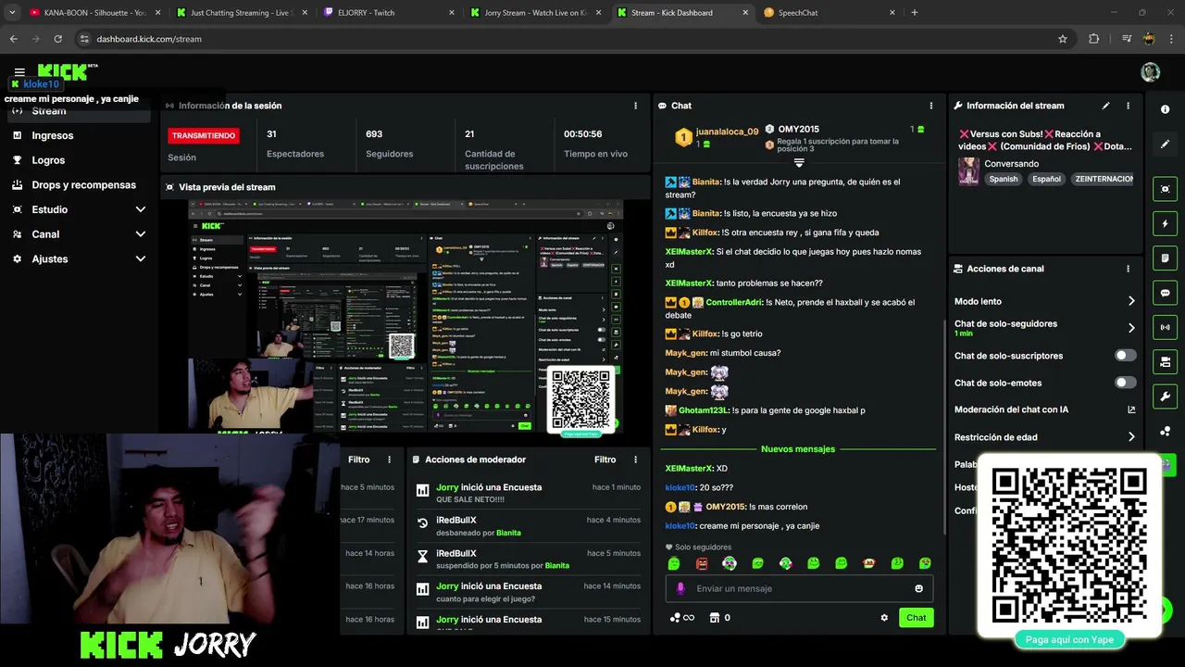Open Filtro dropdown in Acciones de moderador
The image size is (1185, 667).
[x=605, y=459]
